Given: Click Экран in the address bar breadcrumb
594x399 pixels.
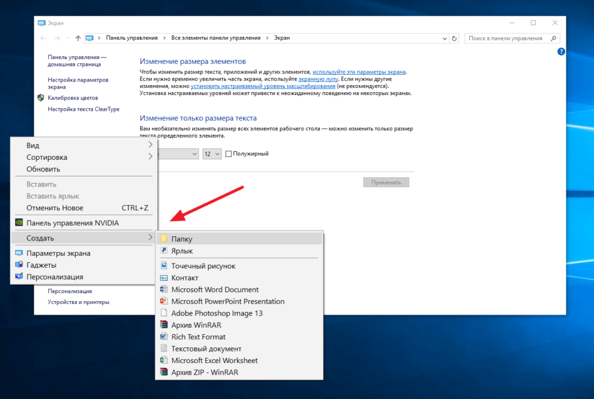Looking at the screenshot, I should [282, 38].
